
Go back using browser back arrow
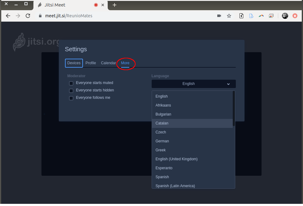(x=8, y=16)
